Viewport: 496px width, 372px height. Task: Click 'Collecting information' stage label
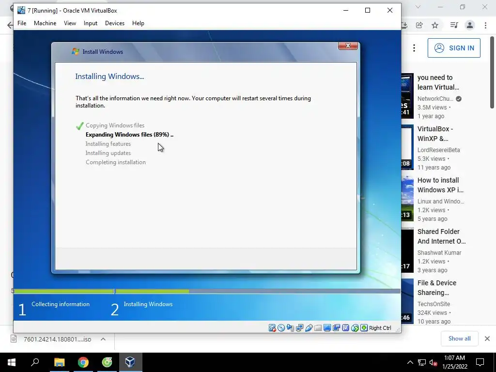(61, 304)
